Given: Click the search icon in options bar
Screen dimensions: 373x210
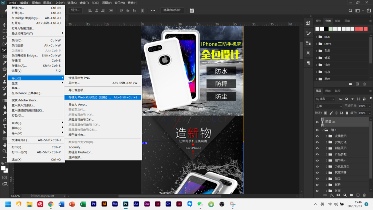Looking at the screenshot, I should pos(350,11).
